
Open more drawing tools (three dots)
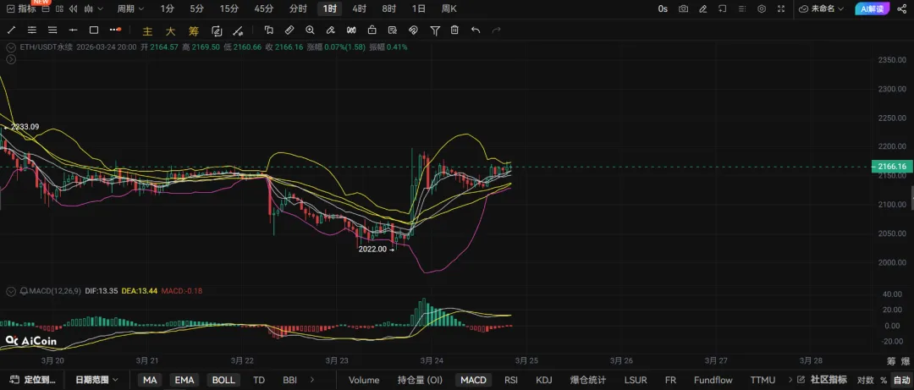(x=115, y=30)
